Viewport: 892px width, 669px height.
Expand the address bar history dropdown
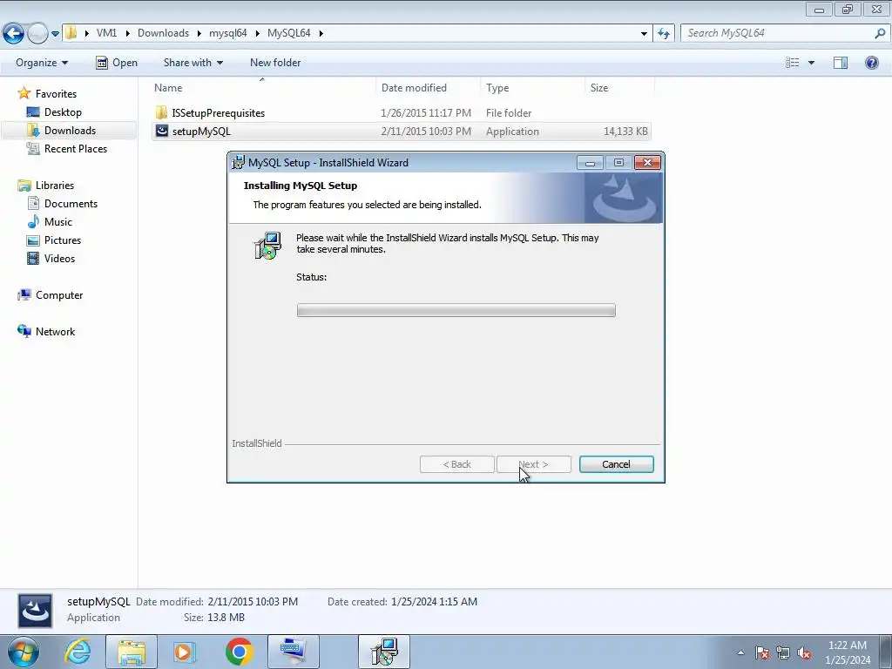click(x=644, y=33)
